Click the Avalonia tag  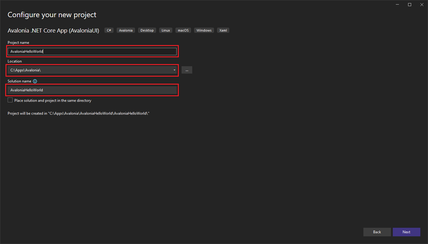pyautogui.click(x=126, y=30)
